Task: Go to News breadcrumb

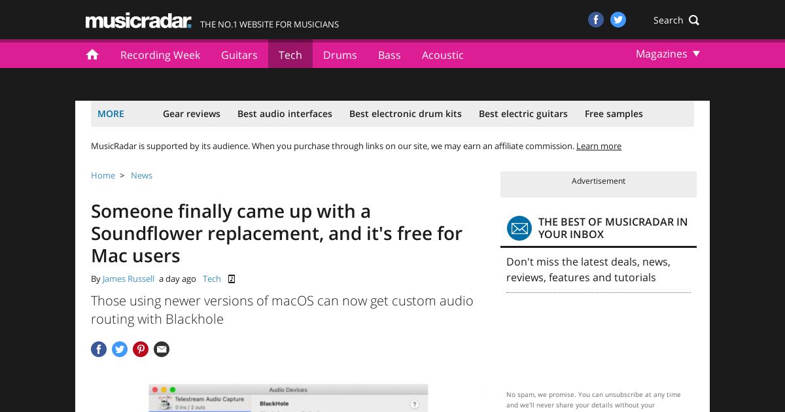Action: click(x=141, y=175)
